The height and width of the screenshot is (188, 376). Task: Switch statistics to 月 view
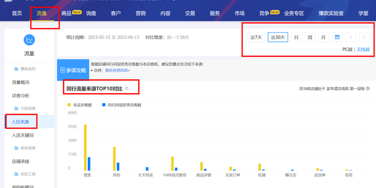tap(323, 37)
